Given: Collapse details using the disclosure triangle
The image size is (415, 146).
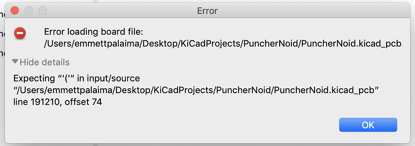Looking at the screenshot, I should (x=15, y=62).
